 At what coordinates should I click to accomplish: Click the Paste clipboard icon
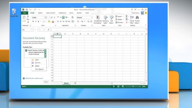pyautogui.click(x=24, y=18)
